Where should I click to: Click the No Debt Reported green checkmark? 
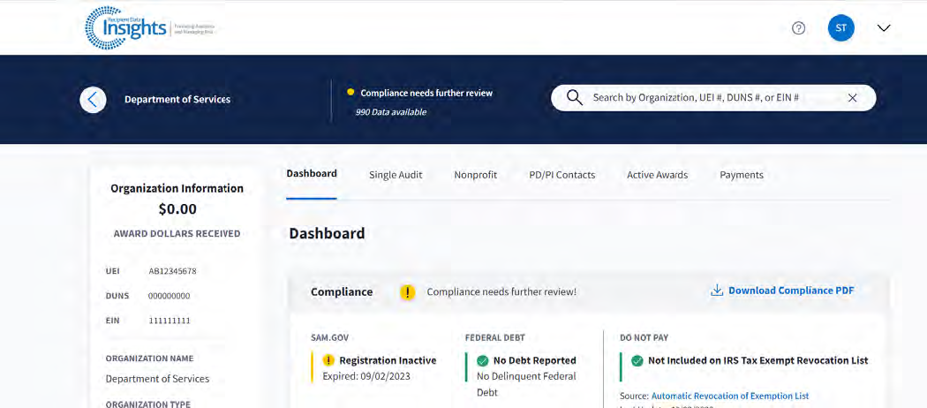[482, 360]
